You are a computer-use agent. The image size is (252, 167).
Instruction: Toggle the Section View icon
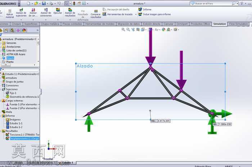[138, 29]
